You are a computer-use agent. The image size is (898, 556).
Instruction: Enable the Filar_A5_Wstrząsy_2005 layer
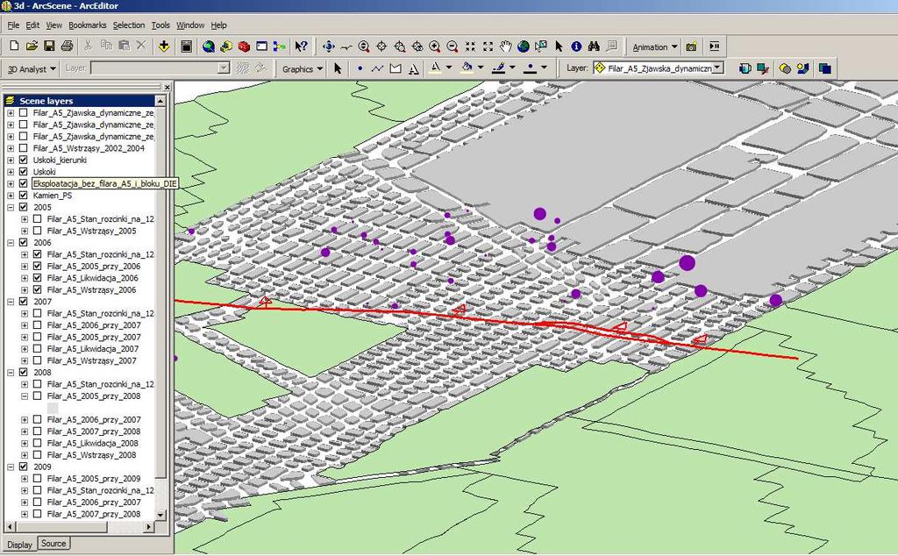(37, 231)
